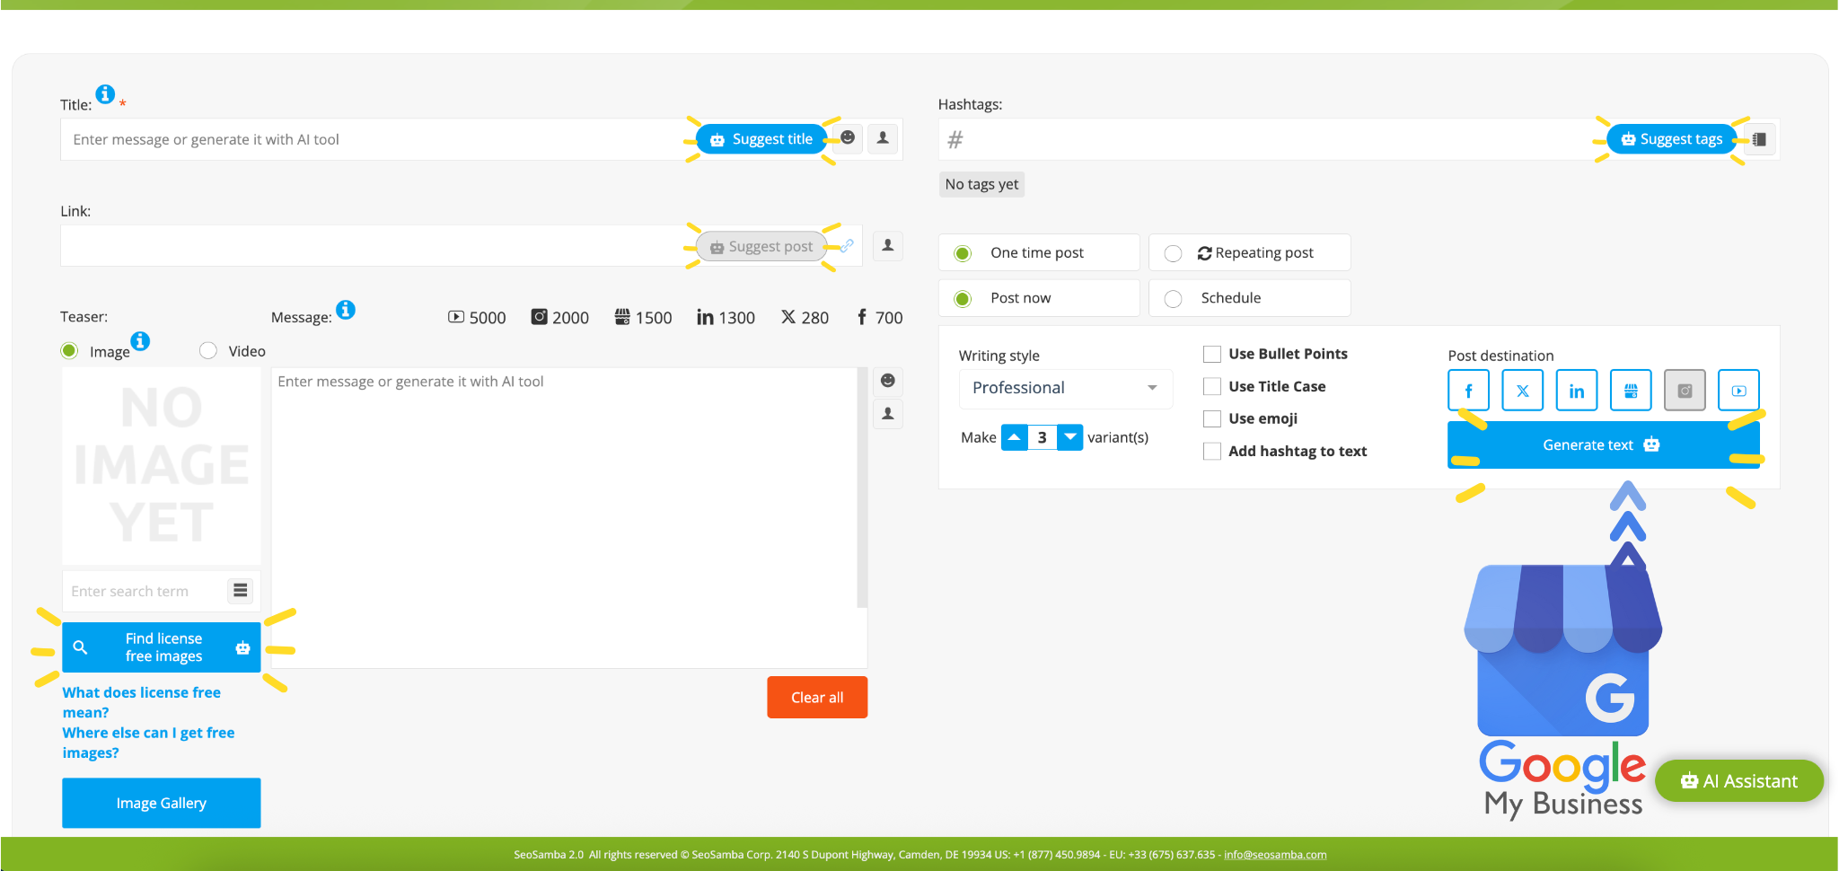This screenshot has width=1839, height=871.
Task: Click person icon beside Title field
Action: [884, 138]
